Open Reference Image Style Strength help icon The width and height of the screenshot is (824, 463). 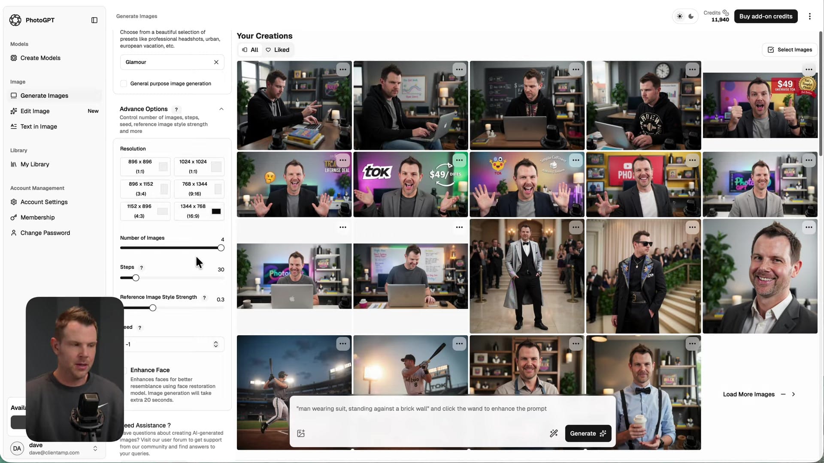(x=204, y=298)
